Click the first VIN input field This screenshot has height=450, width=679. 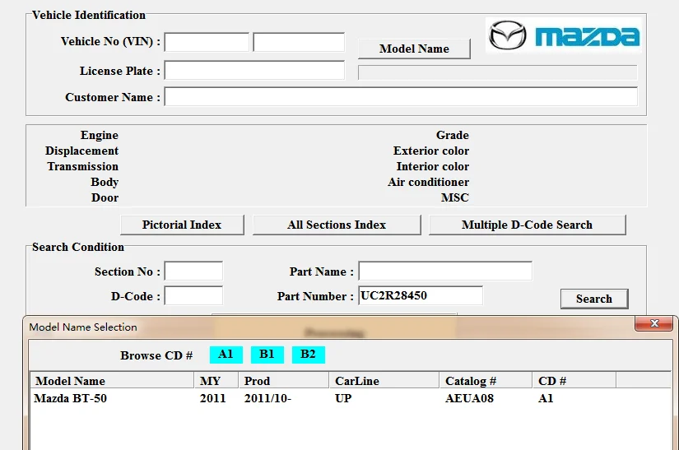(x=207, y=42)
